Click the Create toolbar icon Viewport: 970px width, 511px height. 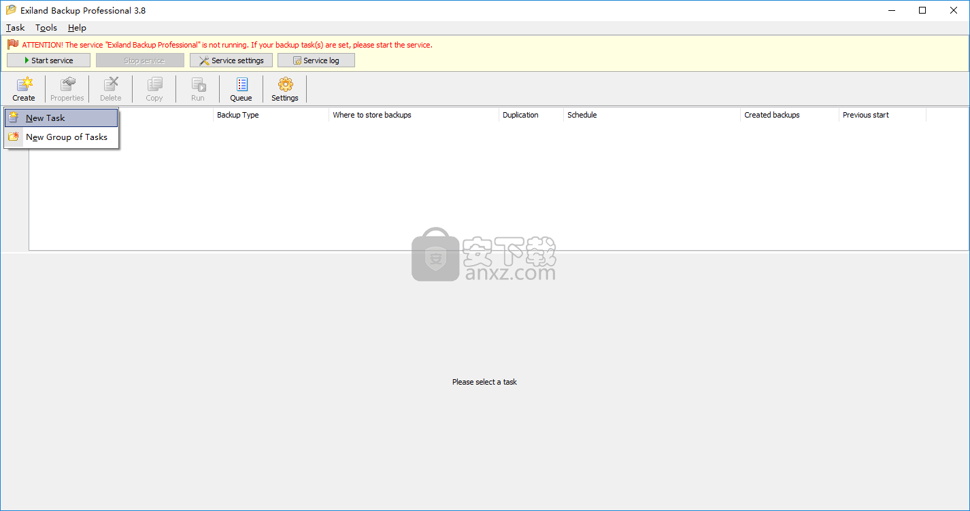point(24,89)
